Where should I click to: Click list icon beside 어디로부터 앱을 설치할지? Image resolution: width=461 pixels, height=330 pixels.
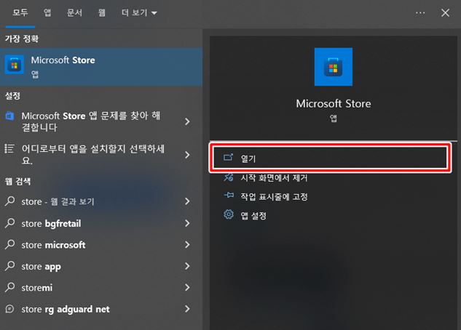tap(9, 149)
